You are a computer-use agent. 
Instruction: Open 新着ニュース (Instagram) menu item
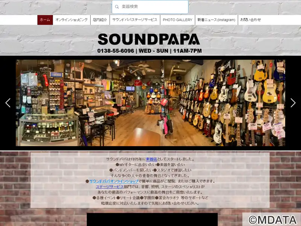point(216,20)
